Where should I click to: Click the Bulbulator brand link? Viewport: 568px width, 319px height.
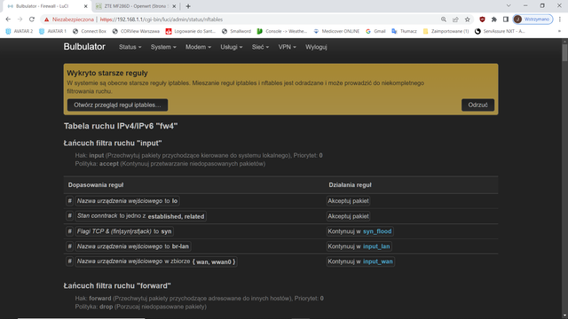click(x=84, y=47)
